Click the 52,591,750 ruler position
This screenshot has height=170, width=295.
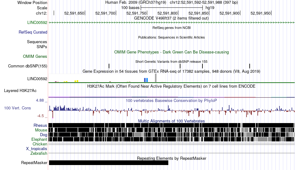136,13
